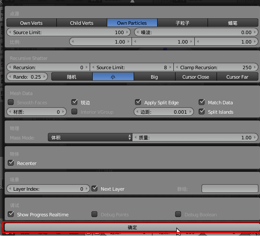
Task: Enable Smooth Faces checkbox
Action: [11, 102]
